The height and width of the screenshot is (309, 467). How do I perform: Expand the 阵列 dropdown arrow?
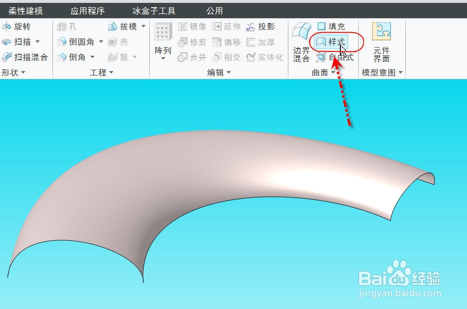(x=163, y=58)
